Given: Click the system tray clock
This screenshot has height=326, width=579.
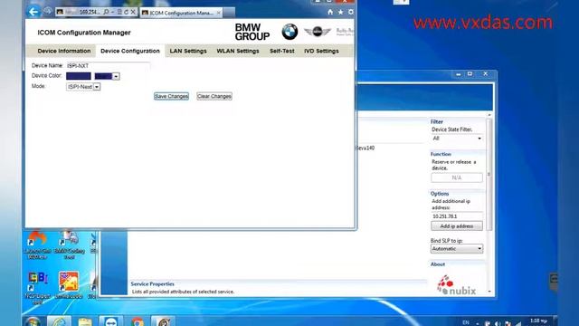Looking at the screenshot, I should click(539, 321).
